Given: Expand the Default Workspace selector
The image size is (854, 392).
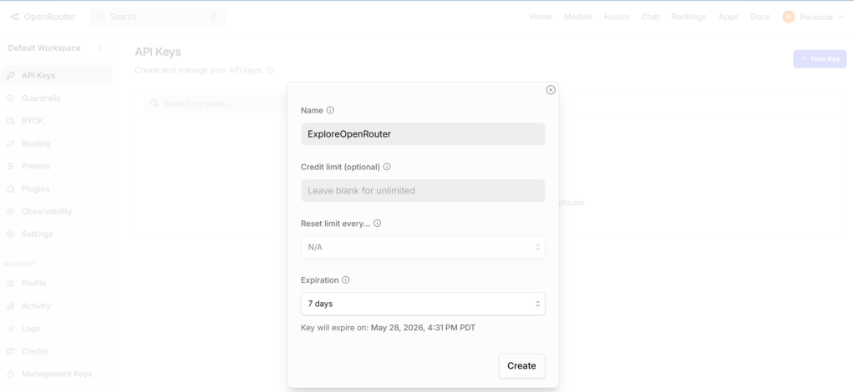Looking at the screenshot, I should tap(56, 48).
